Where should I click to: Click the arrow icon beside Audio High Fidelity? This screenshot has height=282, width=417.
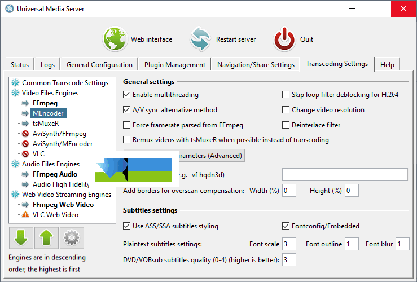(25, 184)
